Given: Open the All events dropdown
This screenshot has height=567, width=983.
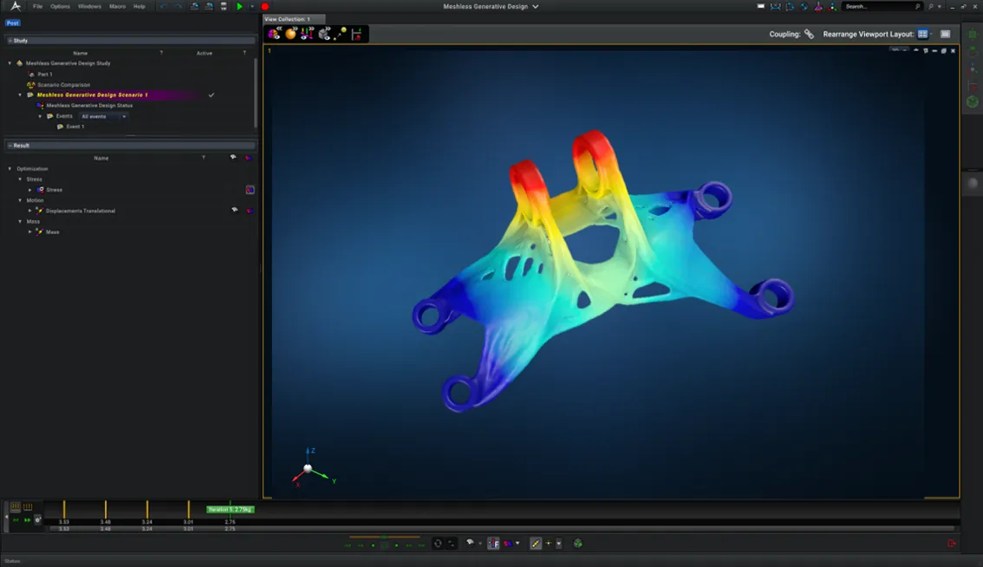Looking at the screenshot, I should [x=103, y=116].
